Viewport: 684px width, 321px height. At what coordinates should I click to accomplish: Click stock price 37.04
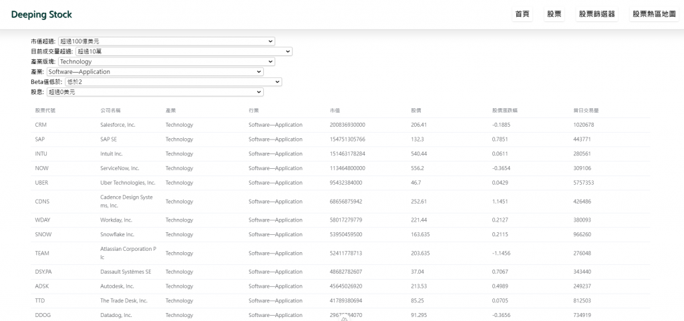pos(417,272)
